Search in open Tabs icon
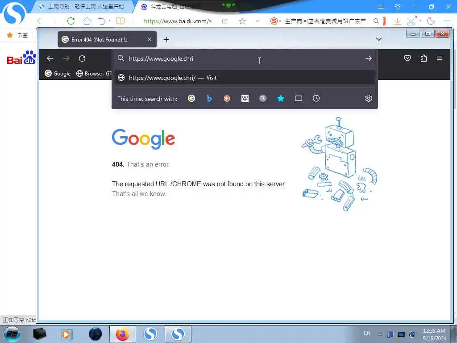 [x=299, y=98]
